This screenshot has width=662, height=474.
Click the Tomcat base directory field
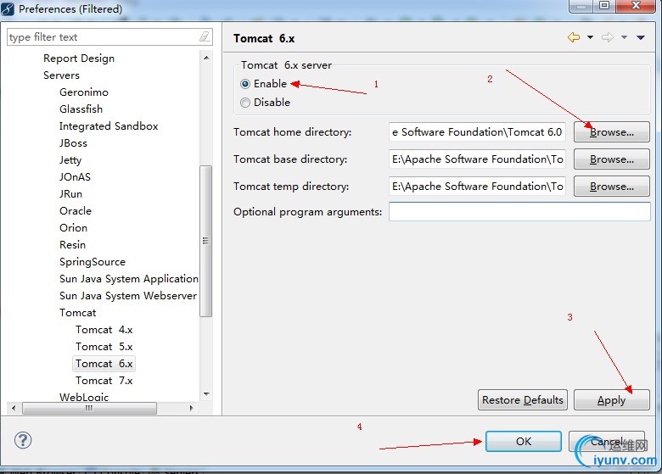tap(477, 159)
